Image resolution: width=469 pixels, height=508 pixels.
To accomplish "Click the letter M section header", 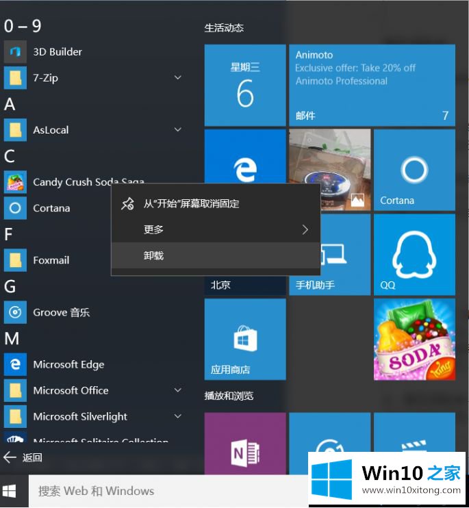I will 12,339.
